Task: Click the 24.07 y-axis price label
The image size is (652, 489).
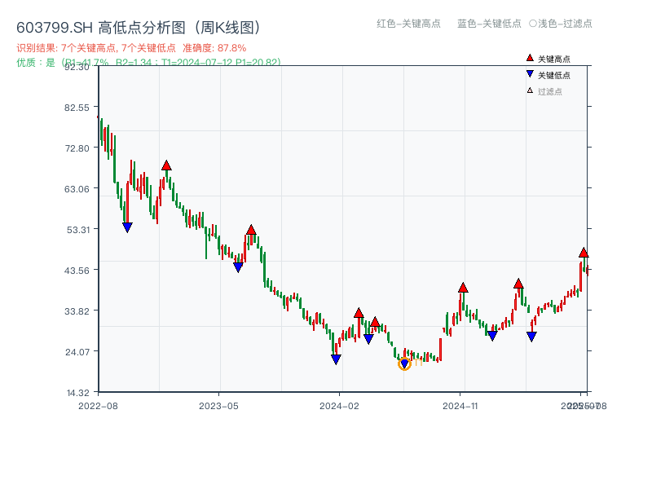Action: coord(77,352)
